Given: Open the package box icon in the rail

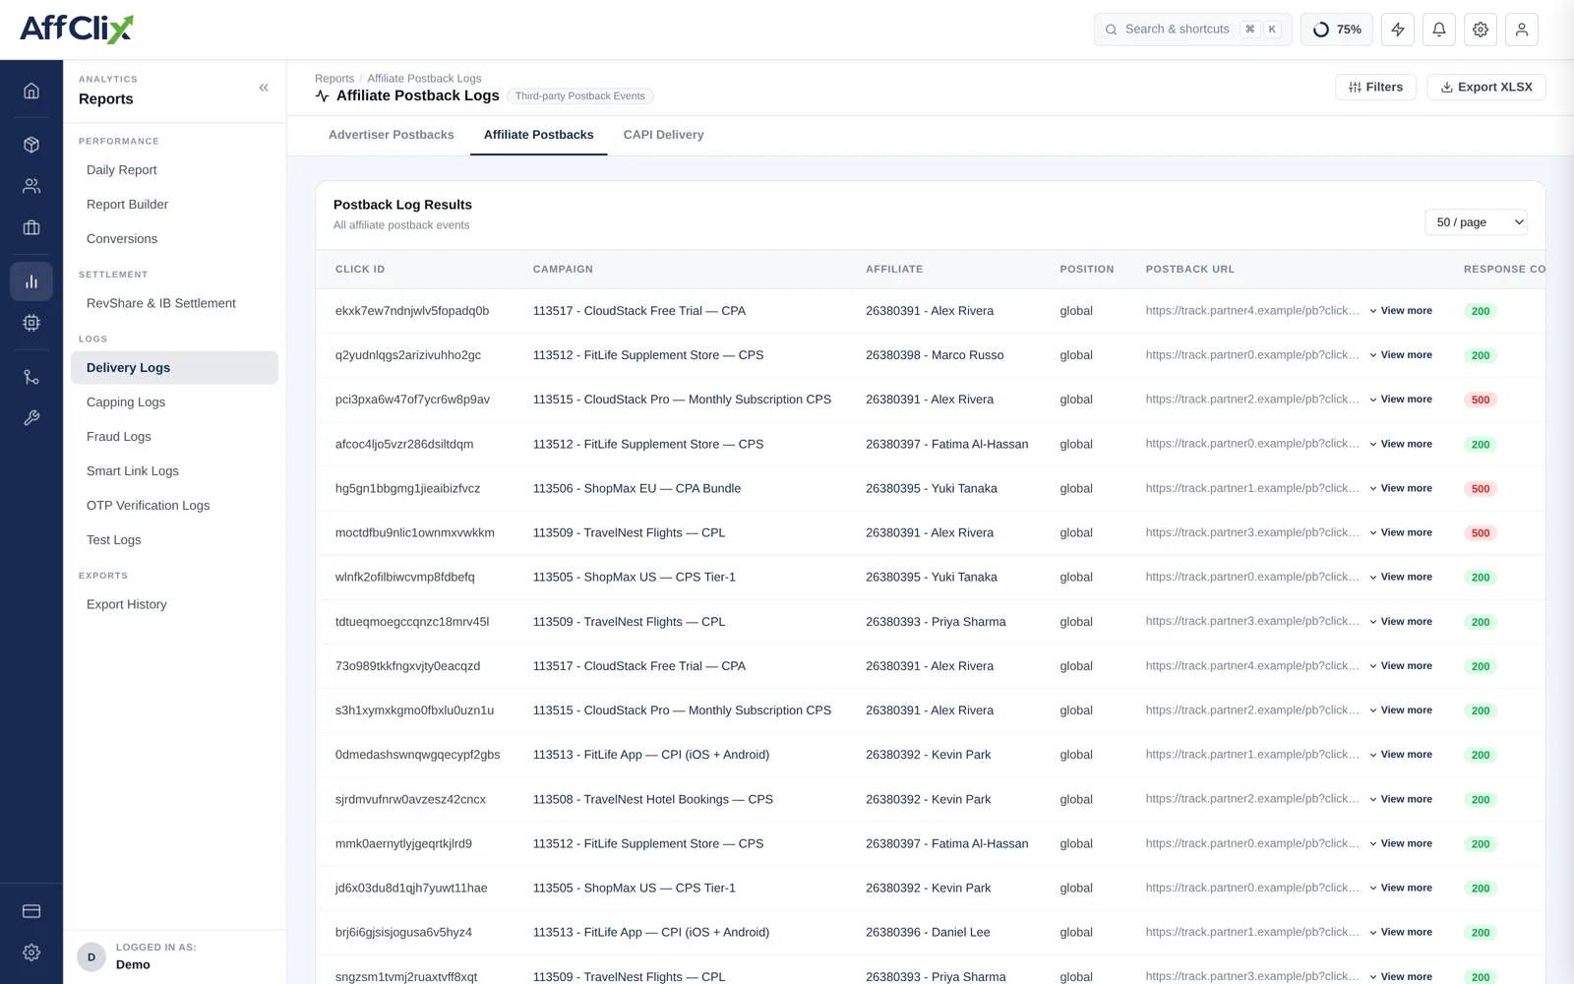Looking at the screenshot, I should coord(31,145).
